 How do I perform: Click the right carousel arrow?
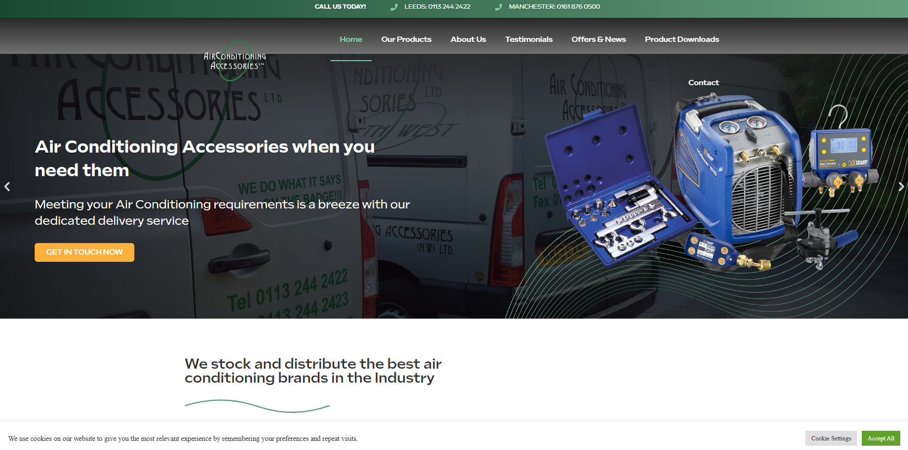point(901,187)
